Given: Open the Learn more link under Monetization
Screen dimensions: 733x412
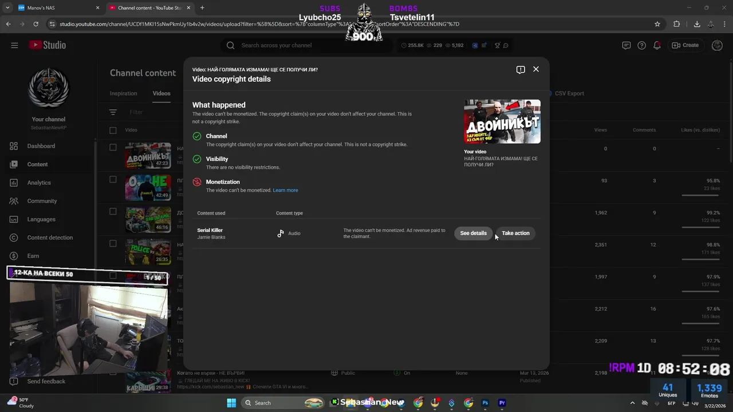Looking at the screenshot, I should point(285,190).
